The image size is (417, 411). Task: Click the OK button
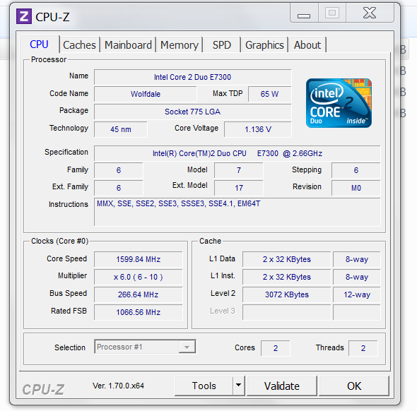354,386
